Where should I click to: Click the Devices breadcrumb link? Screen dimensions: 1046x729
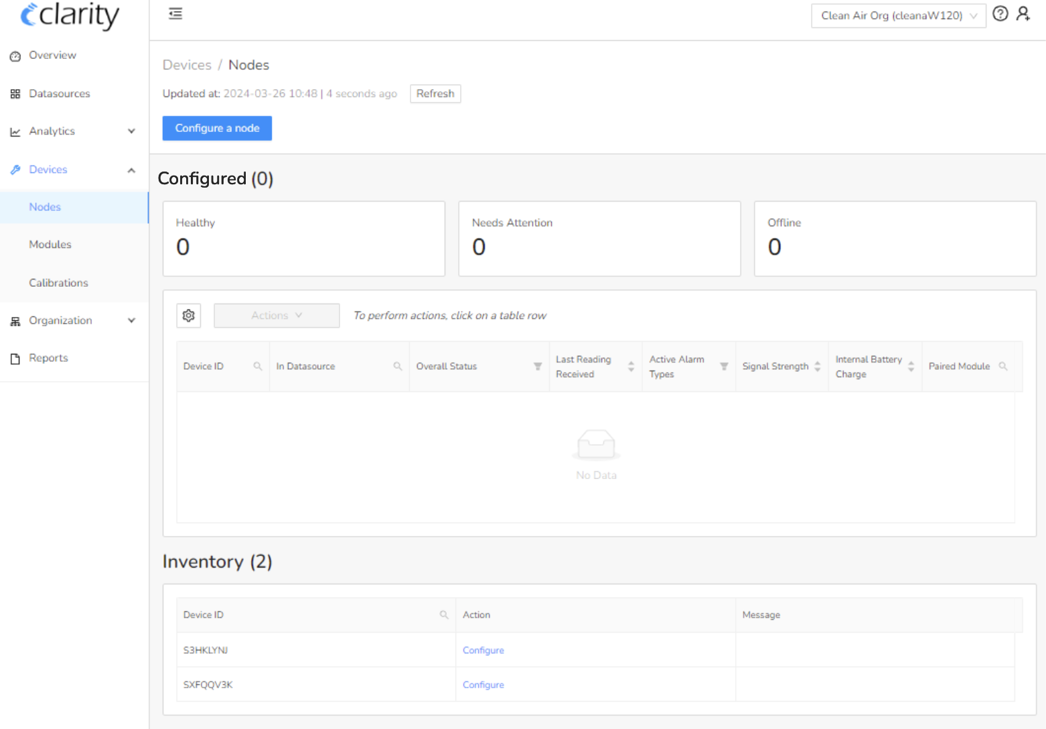click(187, 64)
